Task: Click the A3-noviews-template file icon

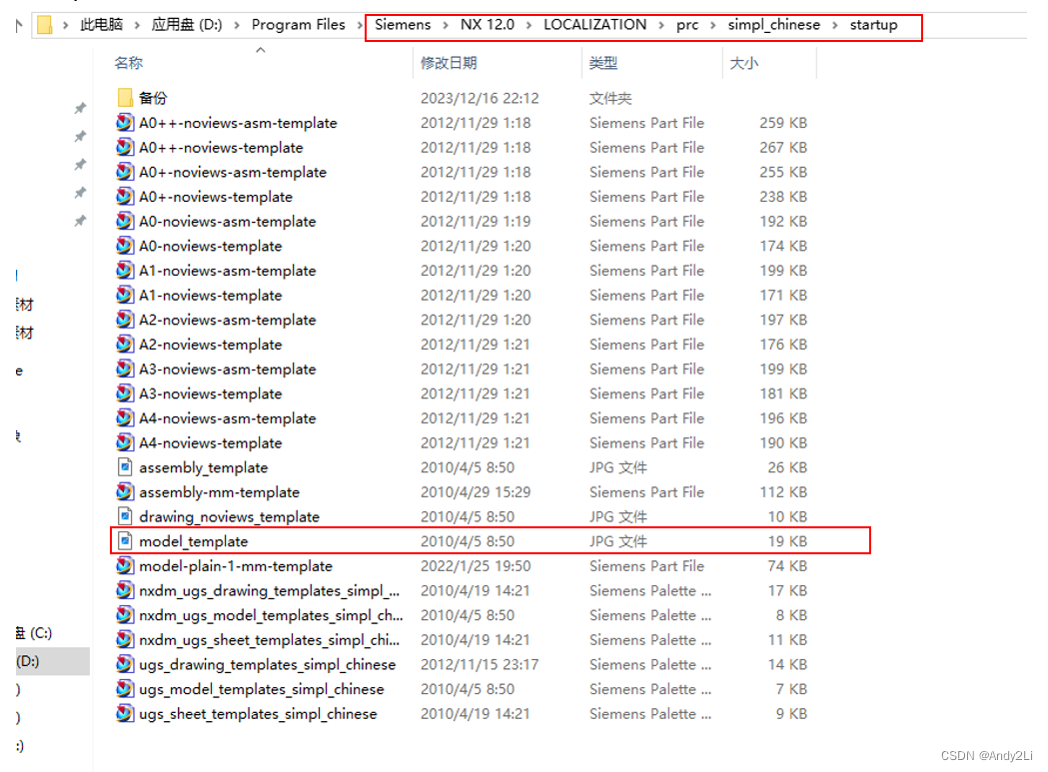Action: tap(124, 393)
